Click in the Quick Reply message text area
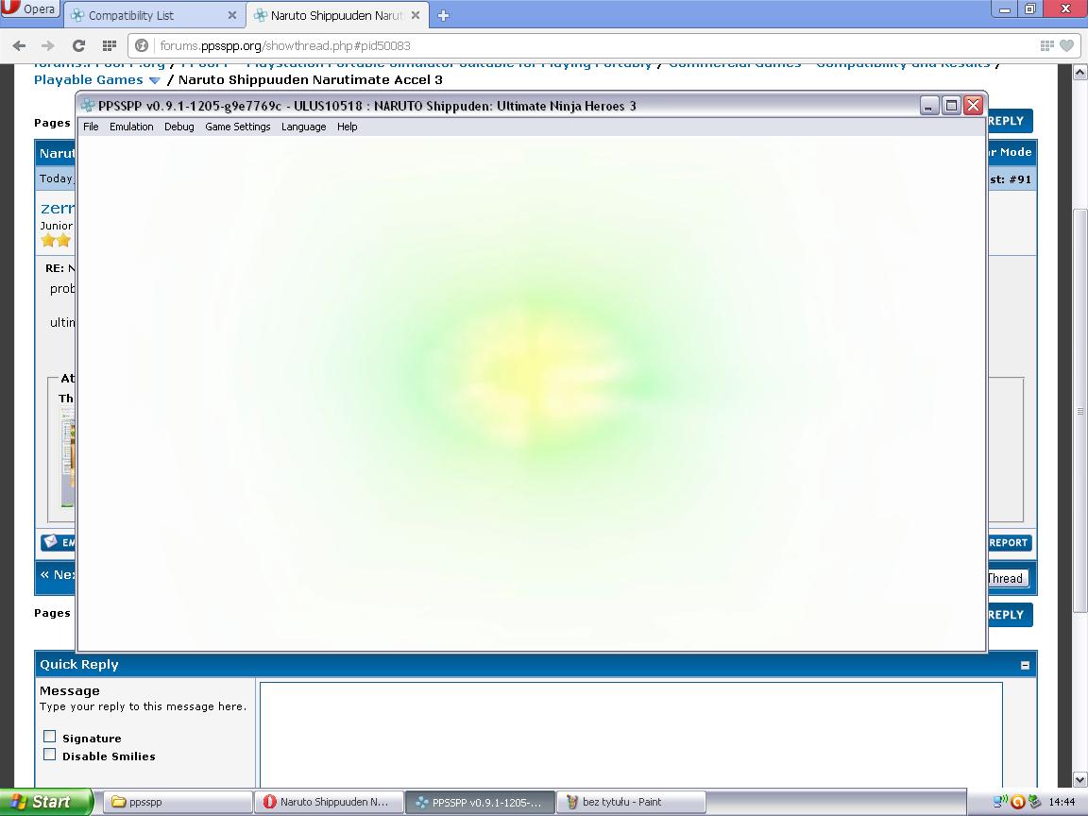 tap(630, 732)
